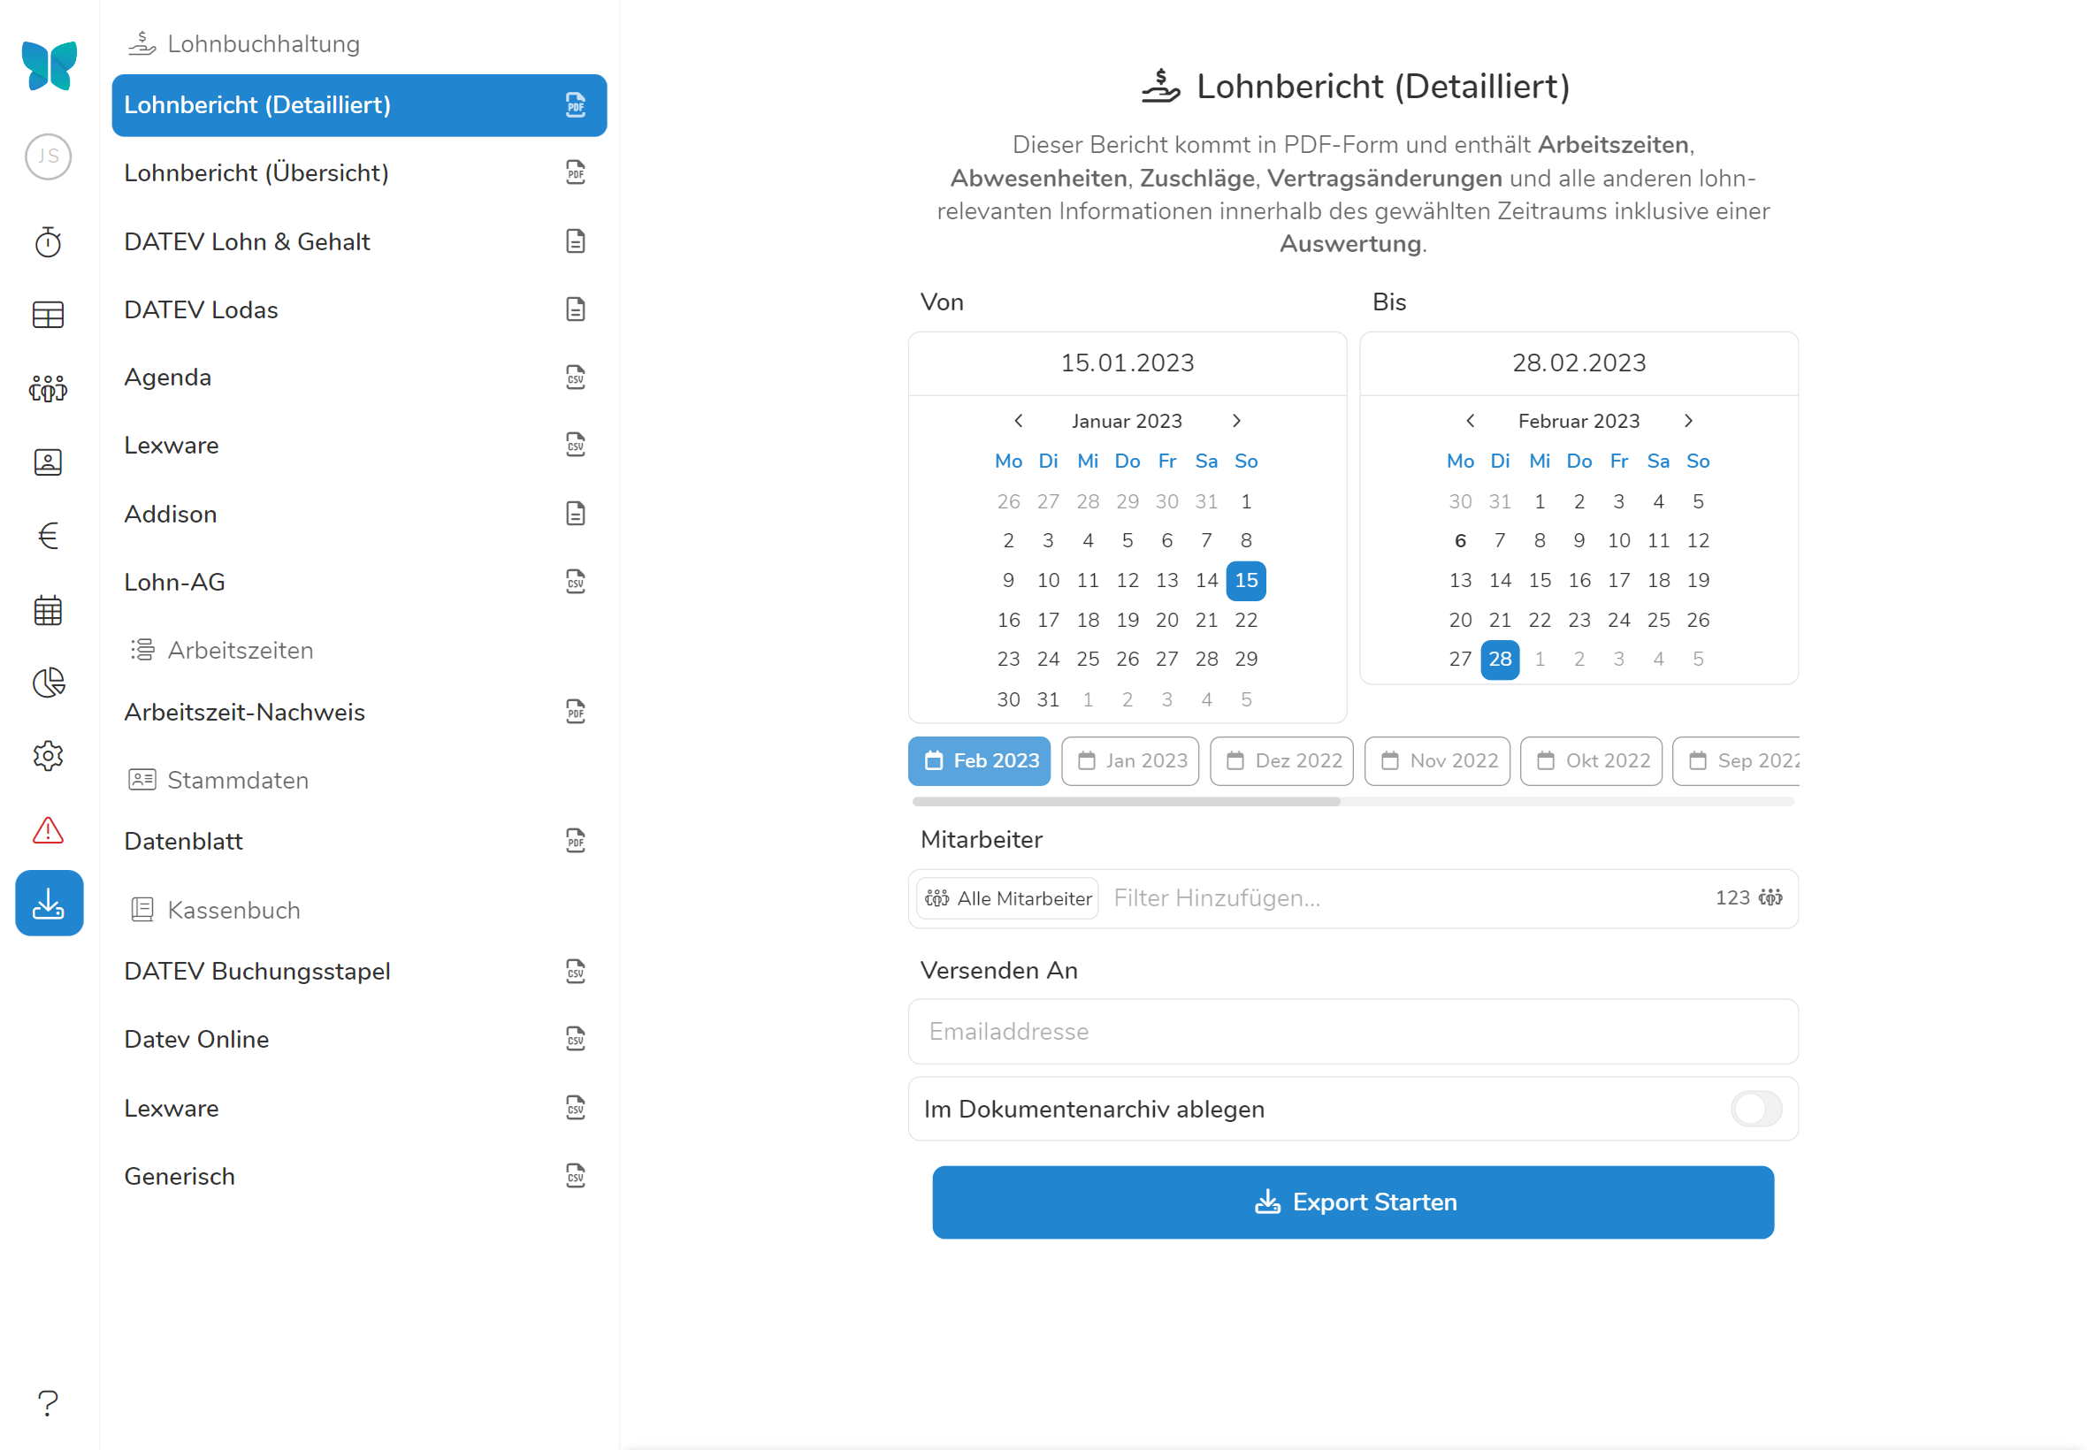Open the contact card sidebar icon

pos(48,462)
